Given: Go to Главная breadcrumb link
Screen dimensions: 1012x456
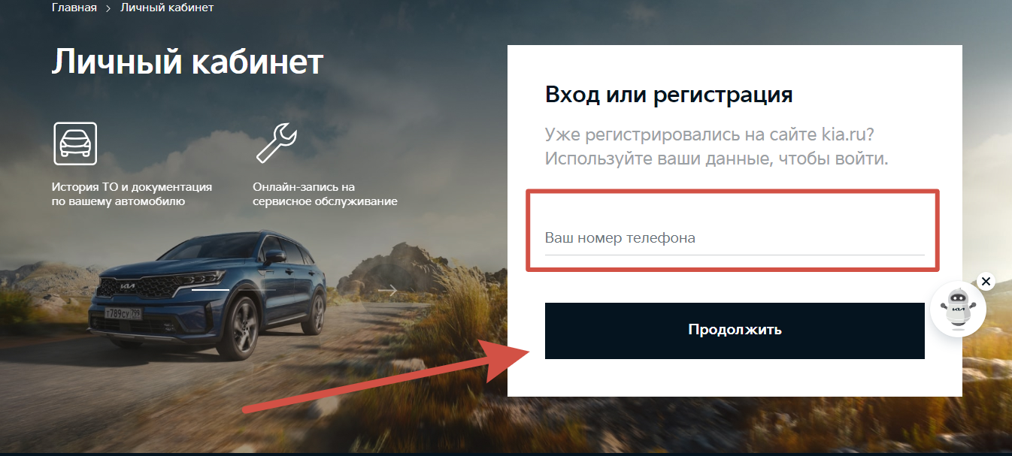Looking at the screenshot, I should [74, 8].
